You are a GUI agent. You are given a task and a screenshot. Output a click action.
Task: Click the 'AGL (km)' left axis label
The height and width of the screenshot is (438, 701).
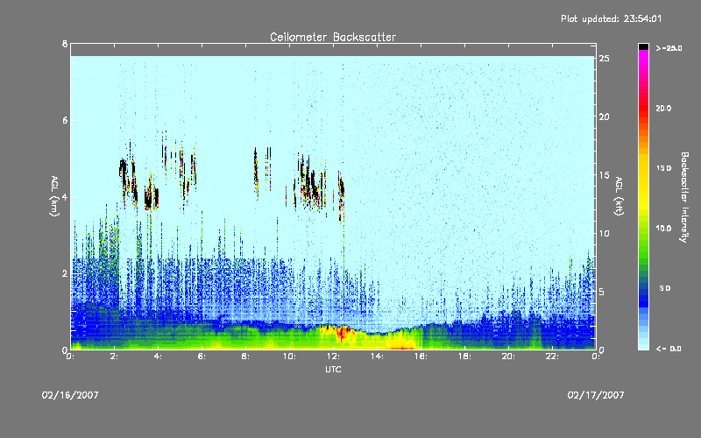(54, 195)
